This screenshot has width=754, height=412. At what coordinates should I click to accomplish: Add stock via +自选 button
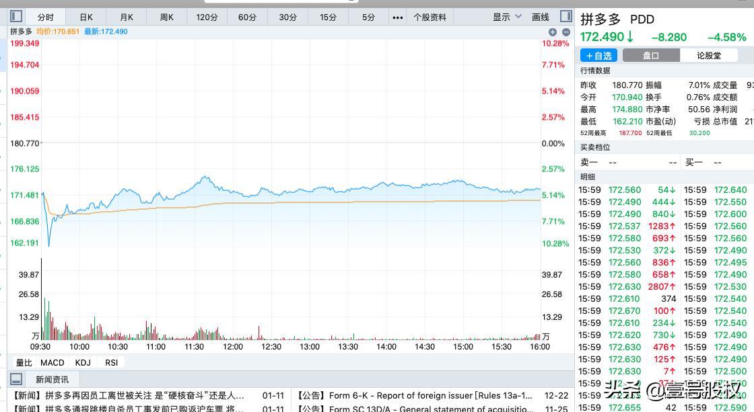click(598, 56)
